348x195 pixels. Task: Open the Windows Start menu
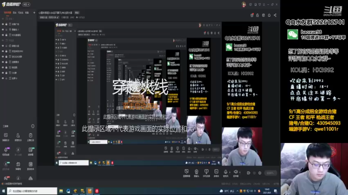pyautogui.click(x=3, y=191)
